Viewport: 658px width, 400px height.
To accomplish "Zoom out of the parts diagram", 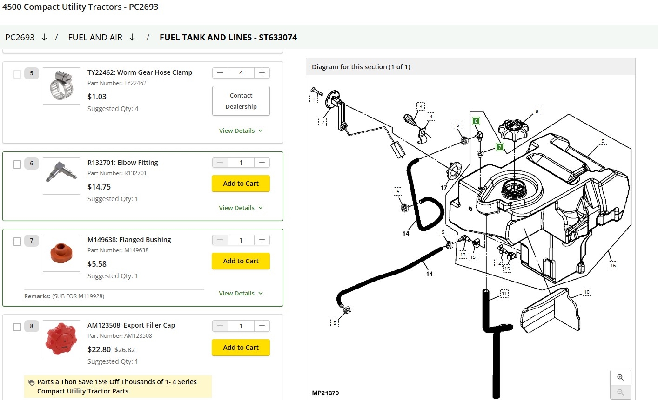I will pyautogui.click(x=620, y=392).
